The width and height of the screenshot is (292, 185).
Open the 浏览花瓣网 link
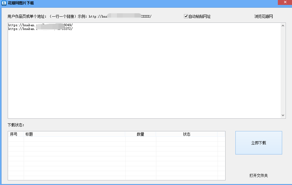click(263, 16)
